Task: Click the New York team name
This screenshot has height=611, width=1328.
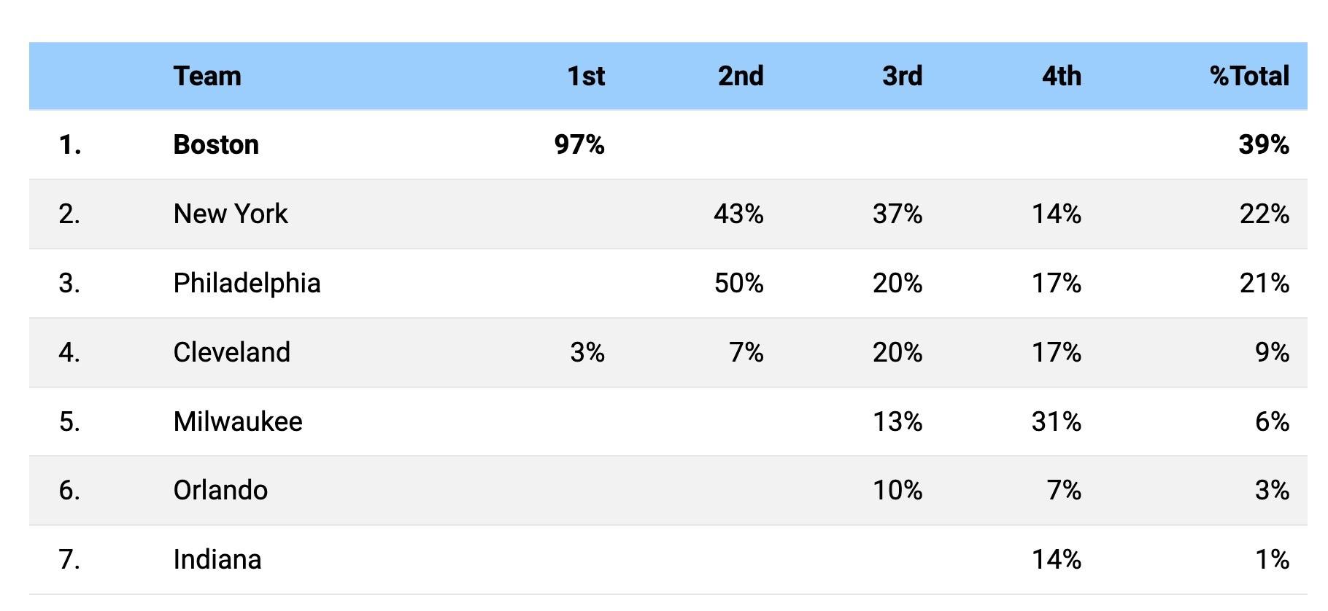Action: tap(231, 214)
